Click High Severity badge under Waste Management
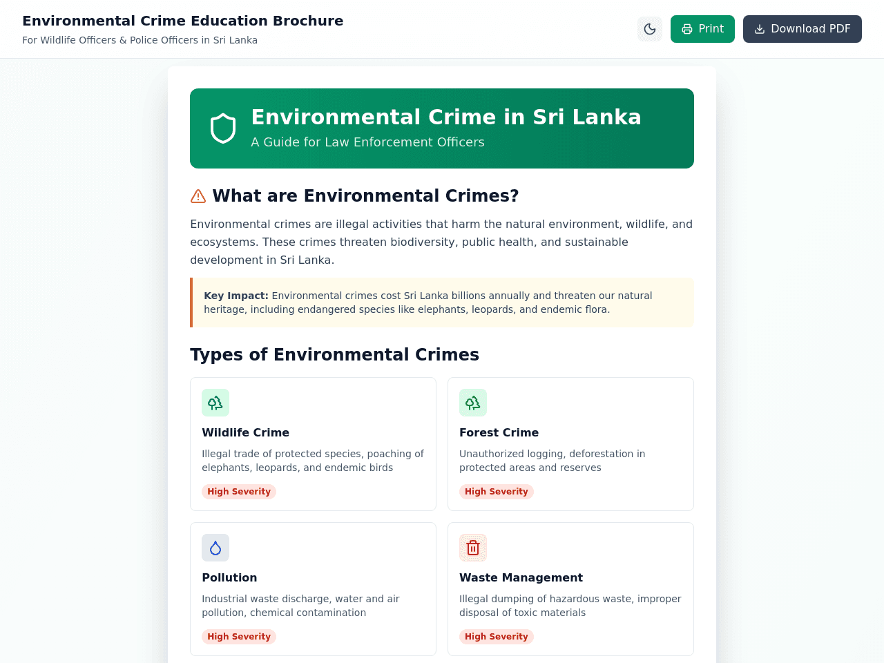The width and height of the screenshot is (884, 663). coord(497,637)
